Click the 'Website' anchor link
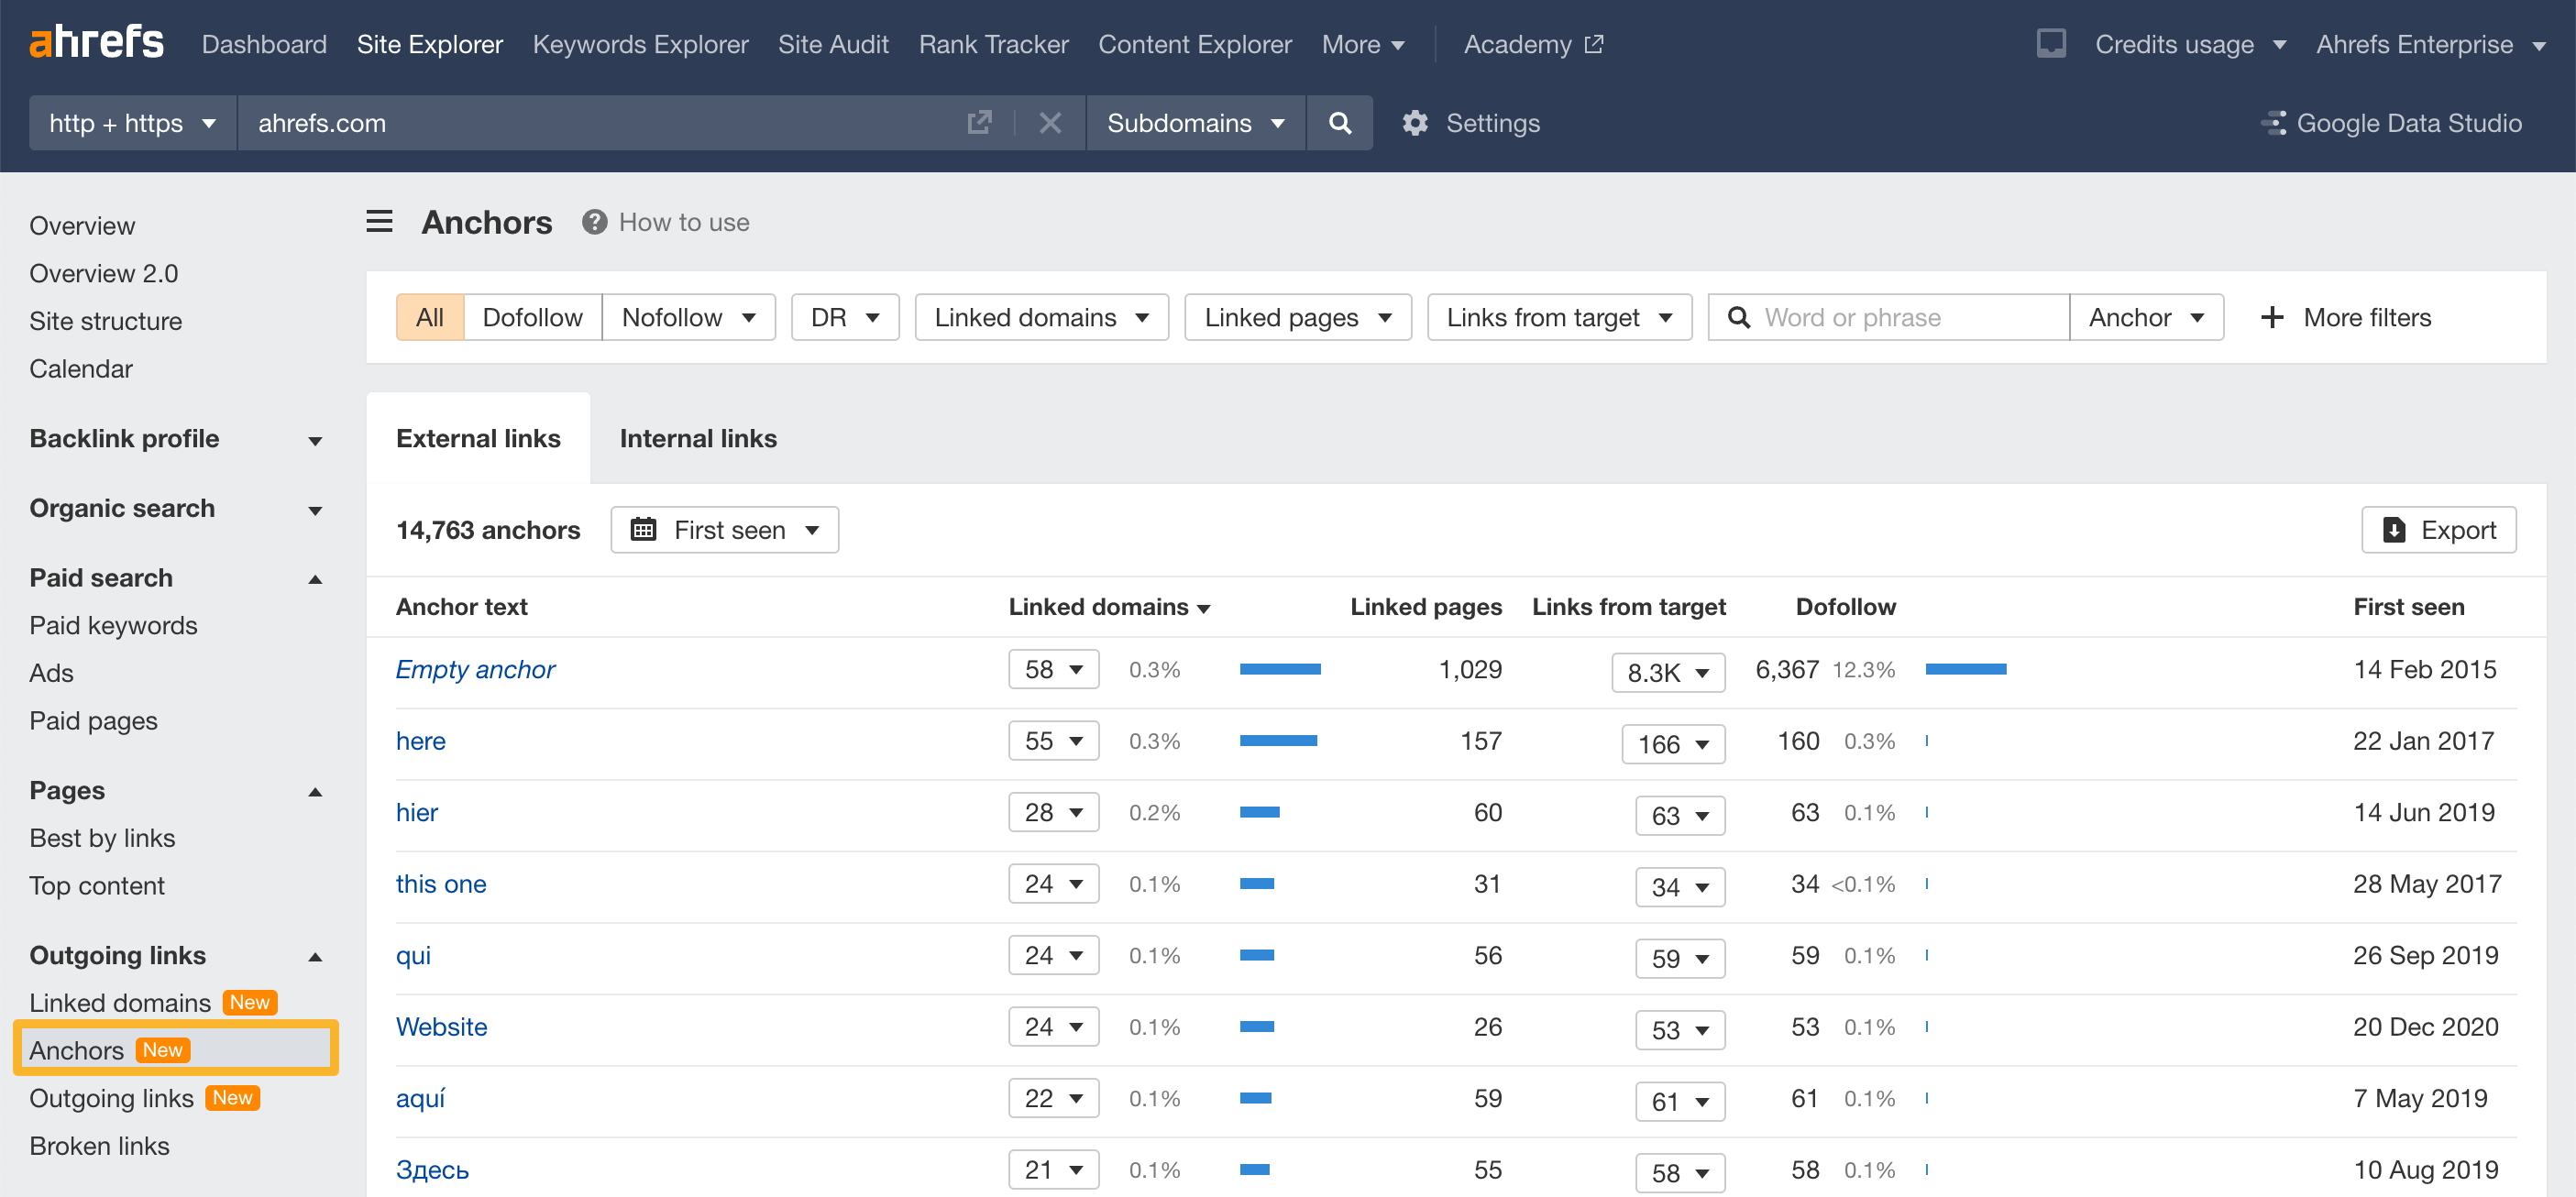 (x=441, y=1028)
